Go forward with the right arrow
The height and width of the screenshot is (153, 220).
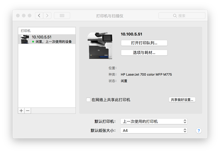47,16
